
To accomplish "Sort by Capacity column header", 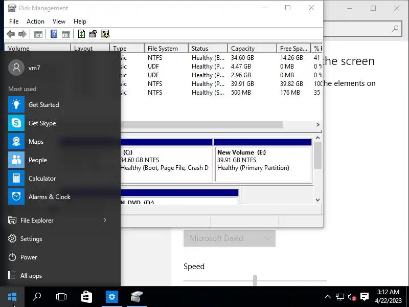I will [252, 48].
